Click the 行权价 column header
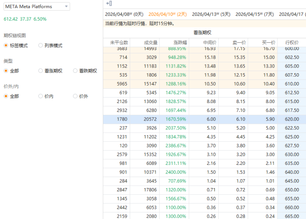 292,42
